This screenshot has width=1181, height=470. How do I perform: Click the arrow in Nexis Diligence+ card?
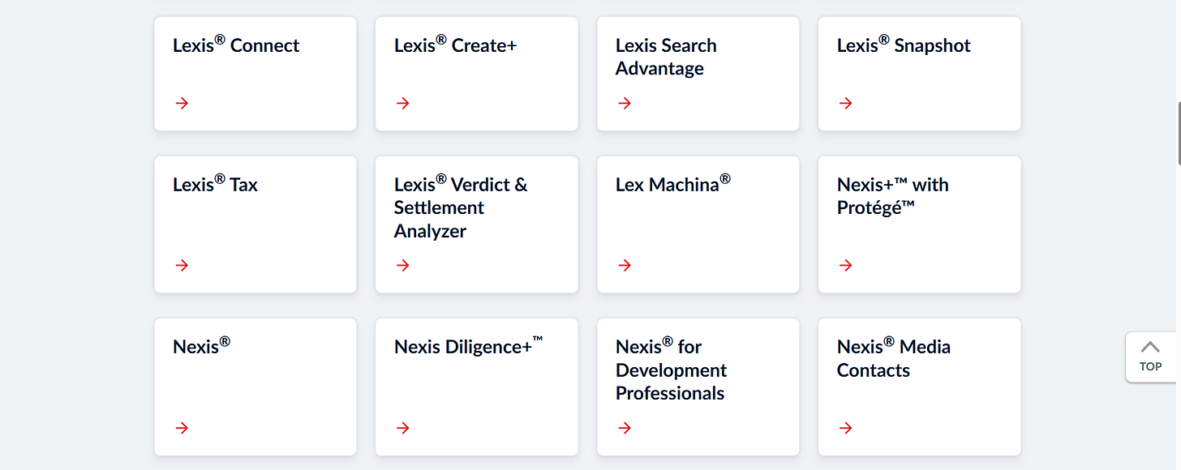point(403,428)
